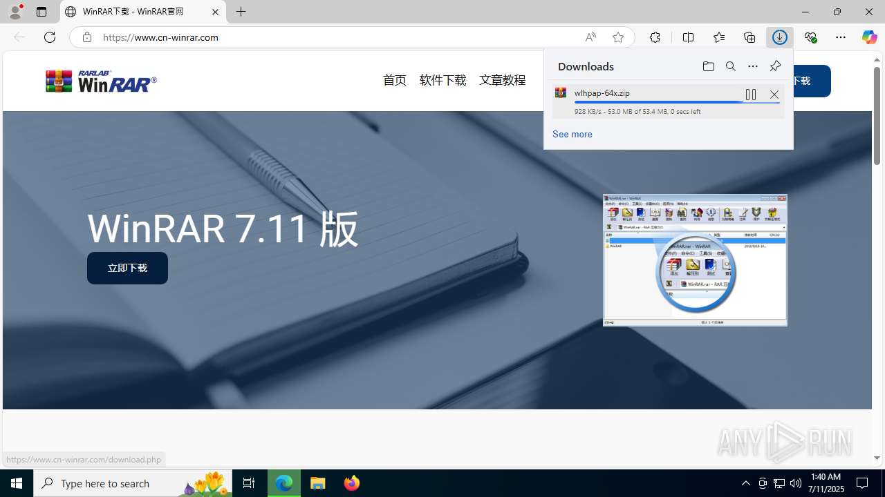This screenshot has height=497, width=885.
Task: Launch Copilot sidebar icon
Action: [870, 37]
